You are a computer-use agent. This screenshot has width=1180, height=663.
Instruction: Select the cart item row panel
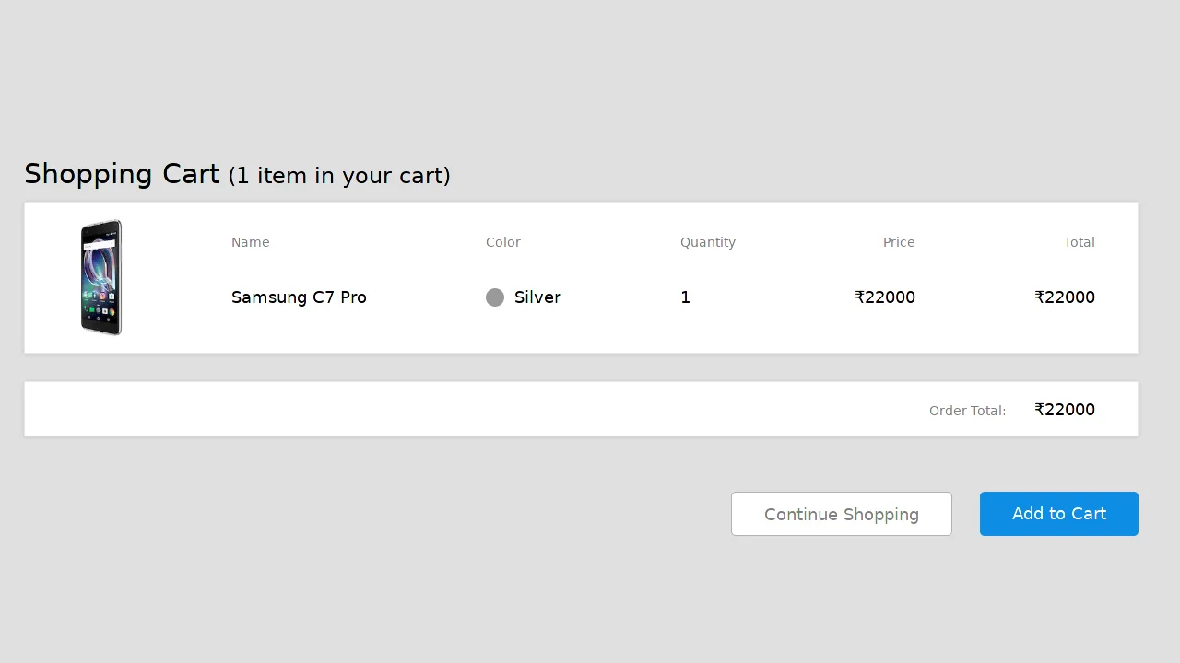(581, 276)
